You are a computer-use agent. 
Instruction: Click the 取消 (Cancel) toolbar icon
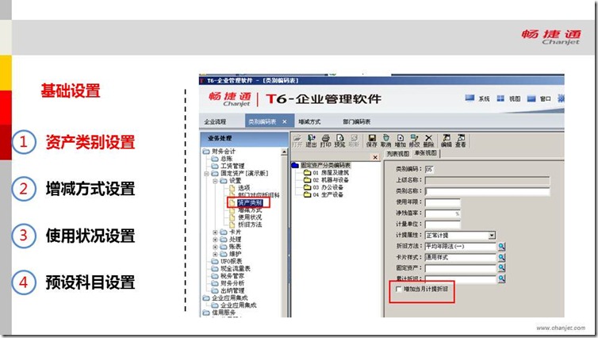click(385, 140)
